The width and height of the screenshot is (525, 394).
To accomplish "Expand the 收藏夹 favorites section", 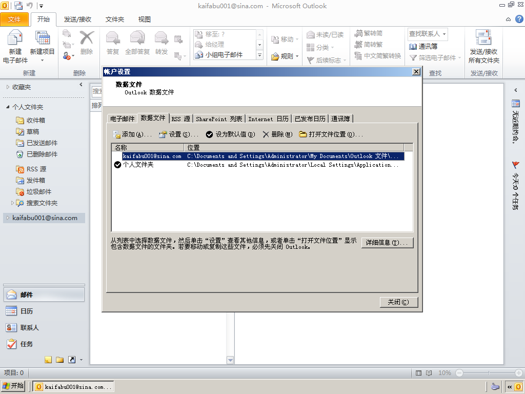I will [x=8, y=87].
